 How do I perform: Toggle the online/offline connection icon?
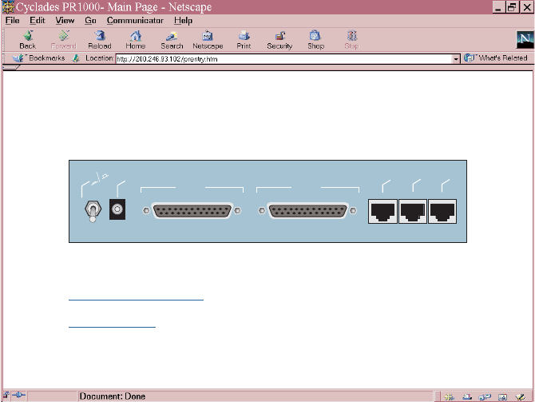coord(19,396)
